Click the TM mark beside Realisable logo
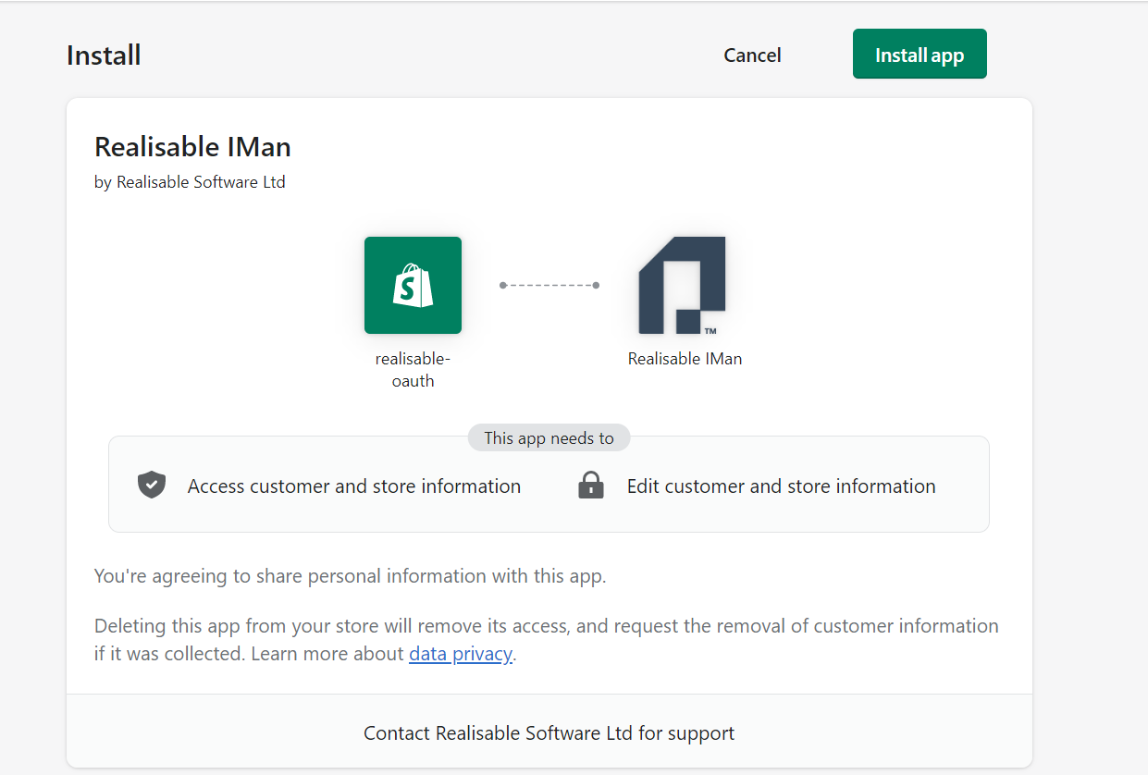This screenshot has width=1148, height=775. tap(710, 330)
